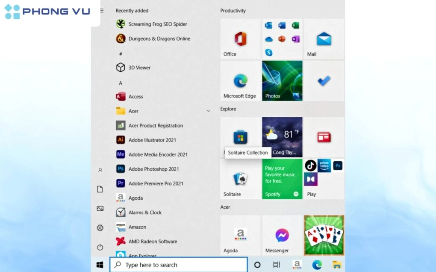Open Settings gear in Start sidebar

click(x=100, y=228)
